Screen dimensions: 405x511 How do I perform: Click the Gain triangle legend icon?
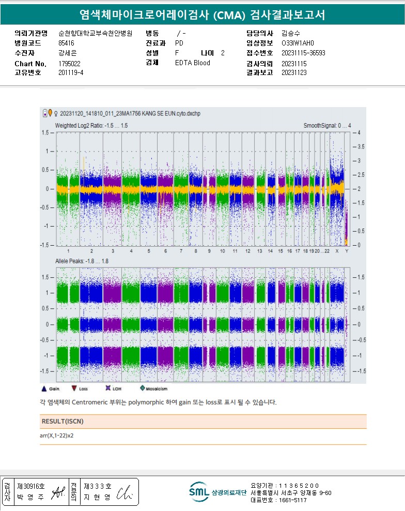pos(44,388)
